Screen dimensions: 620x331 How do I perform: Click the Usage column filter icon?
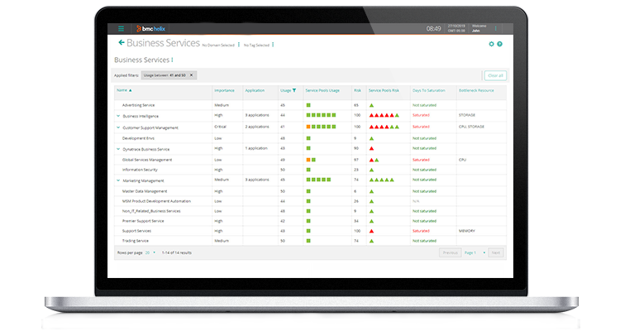click(x=294, y=89)
